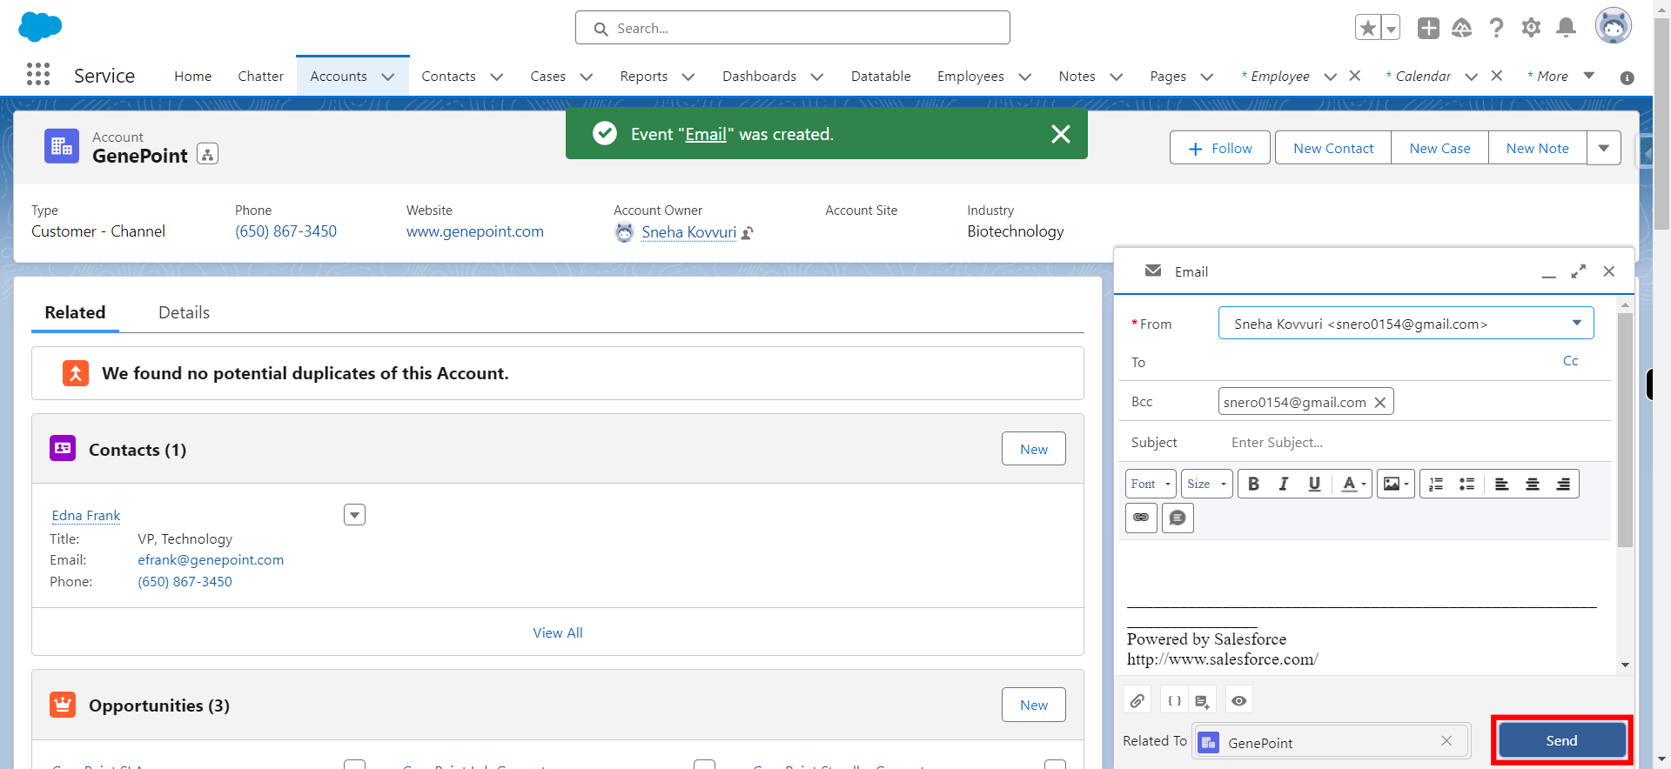Open text color picker dropdown
Screen dimensions: 1671x769
(1354, 484)
